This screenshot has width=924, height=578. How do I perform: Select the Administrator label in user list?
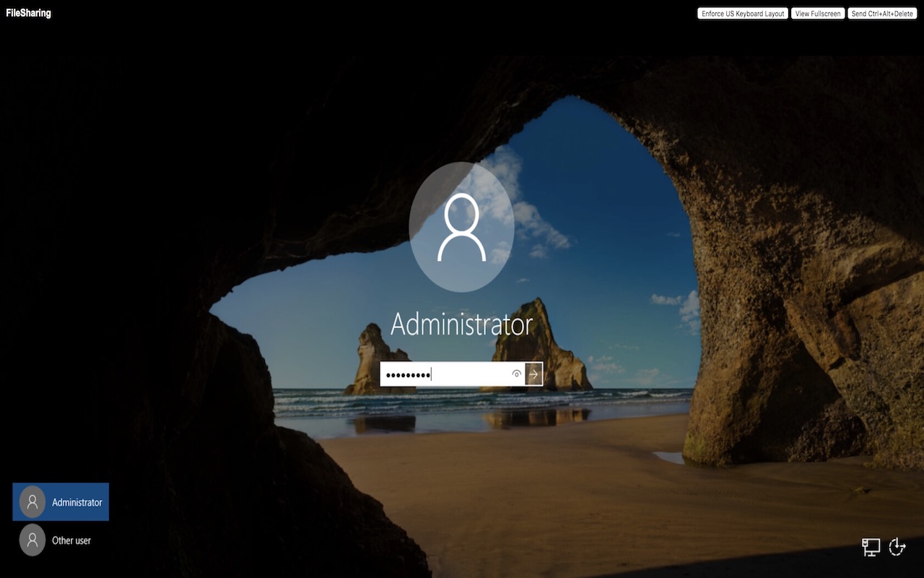click(x=77, y=502)
